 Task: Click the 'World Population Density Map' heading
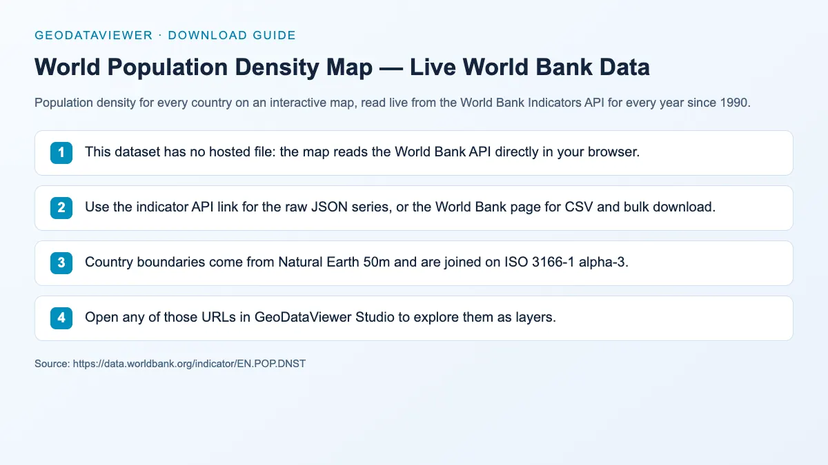pyautogui.click(x=342, y=68)
